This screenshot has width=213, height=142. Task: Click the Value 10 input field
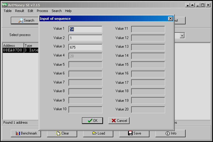pos(85,110)
